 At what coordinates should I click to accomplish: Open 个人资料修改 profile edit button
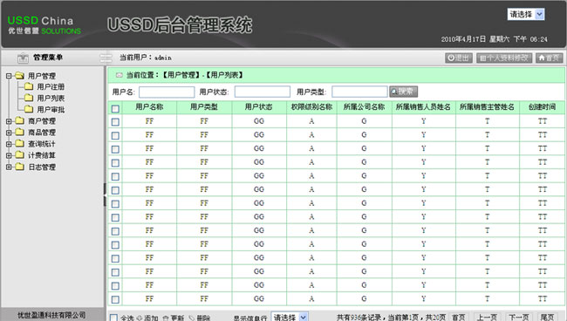tap(504, 58)
